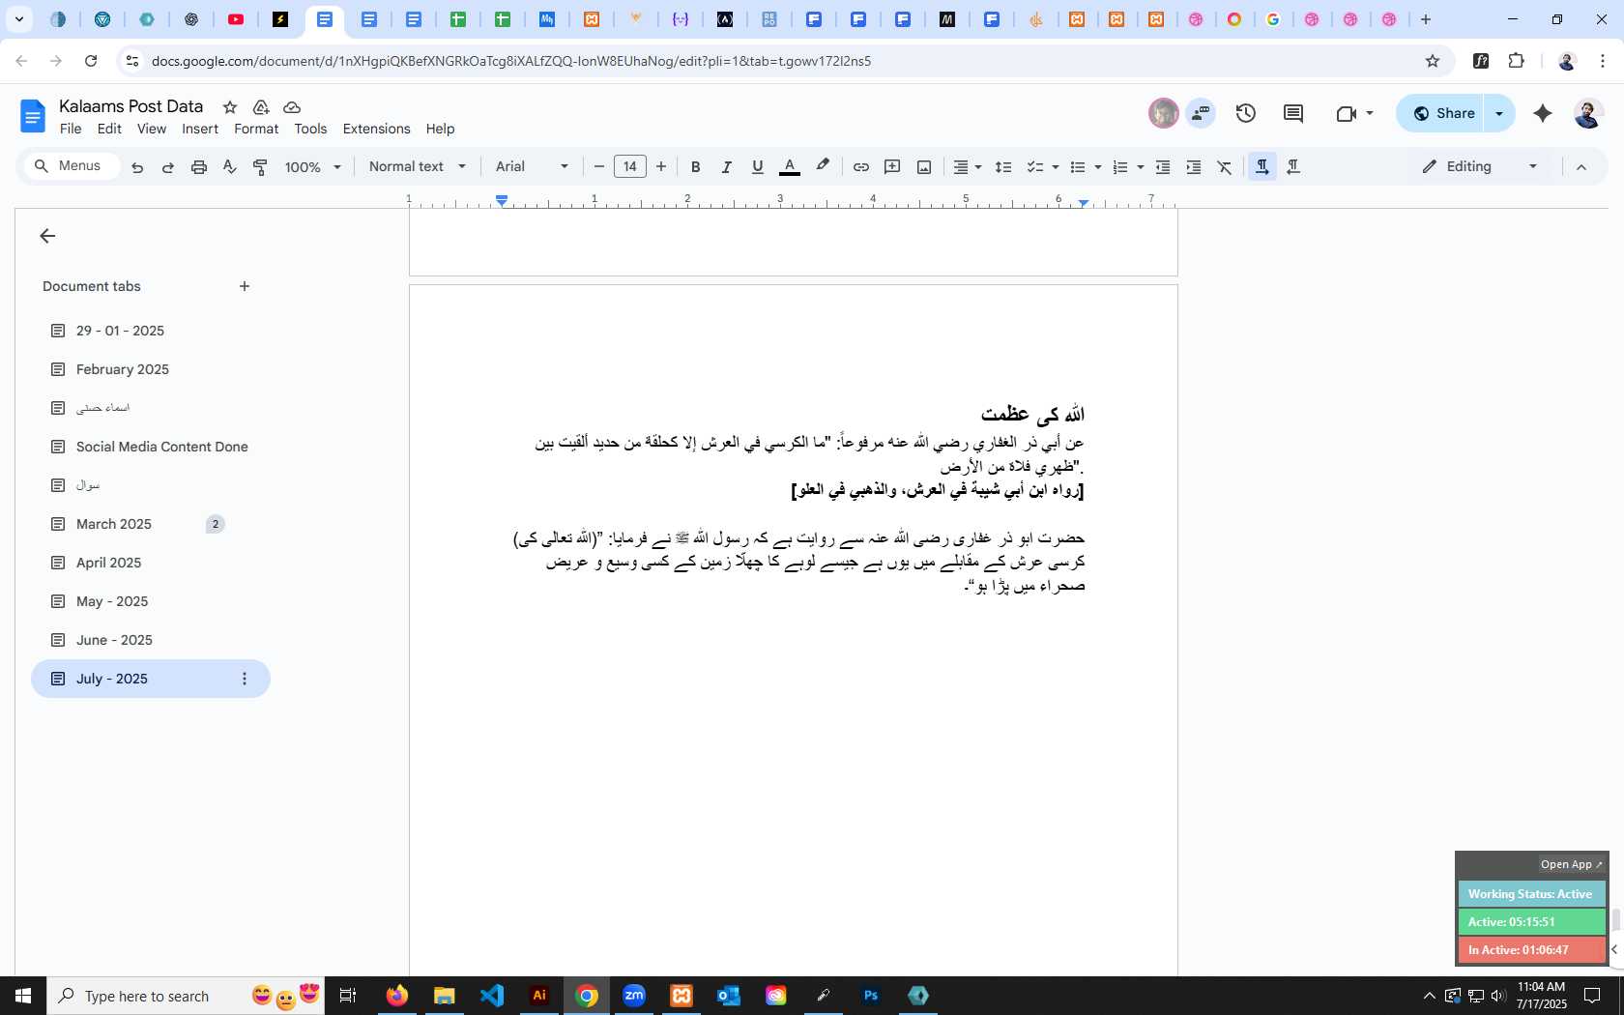Image resolution: width=1624 pixels, height=1015 pixels.
Task: Toggle bold formatting
Action: (695, 167)
